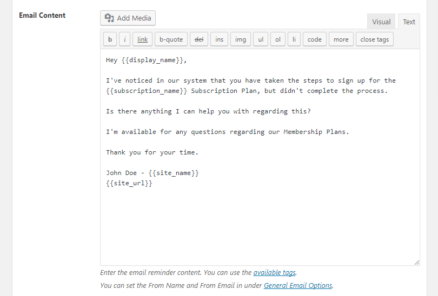
Task: Follow the General Email Options link
Action: (x=298, y=285)
